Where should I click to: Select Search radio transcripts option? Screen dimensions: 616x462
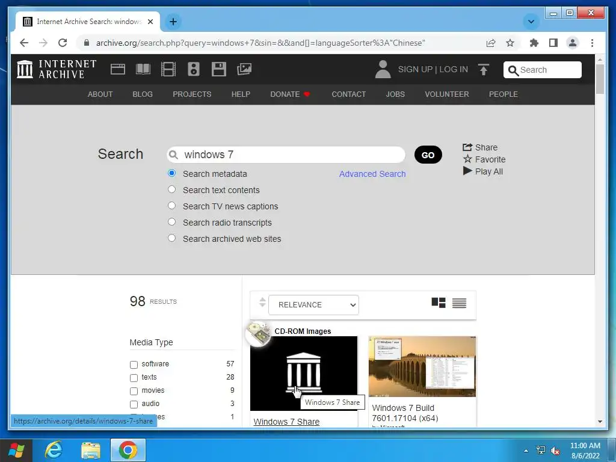pyautogui.click(x=171, y=221)
